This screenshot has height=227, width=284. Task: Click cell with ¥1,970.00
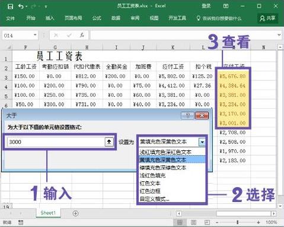(232, 151)
